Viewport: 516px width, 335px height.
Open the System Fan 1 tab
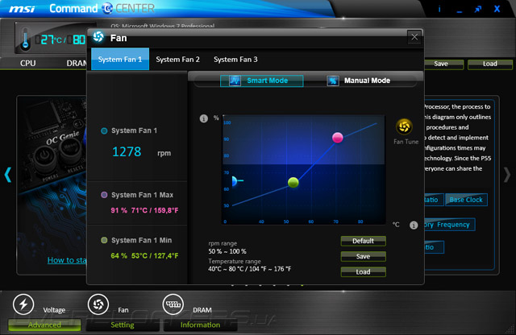pos(120,59)
